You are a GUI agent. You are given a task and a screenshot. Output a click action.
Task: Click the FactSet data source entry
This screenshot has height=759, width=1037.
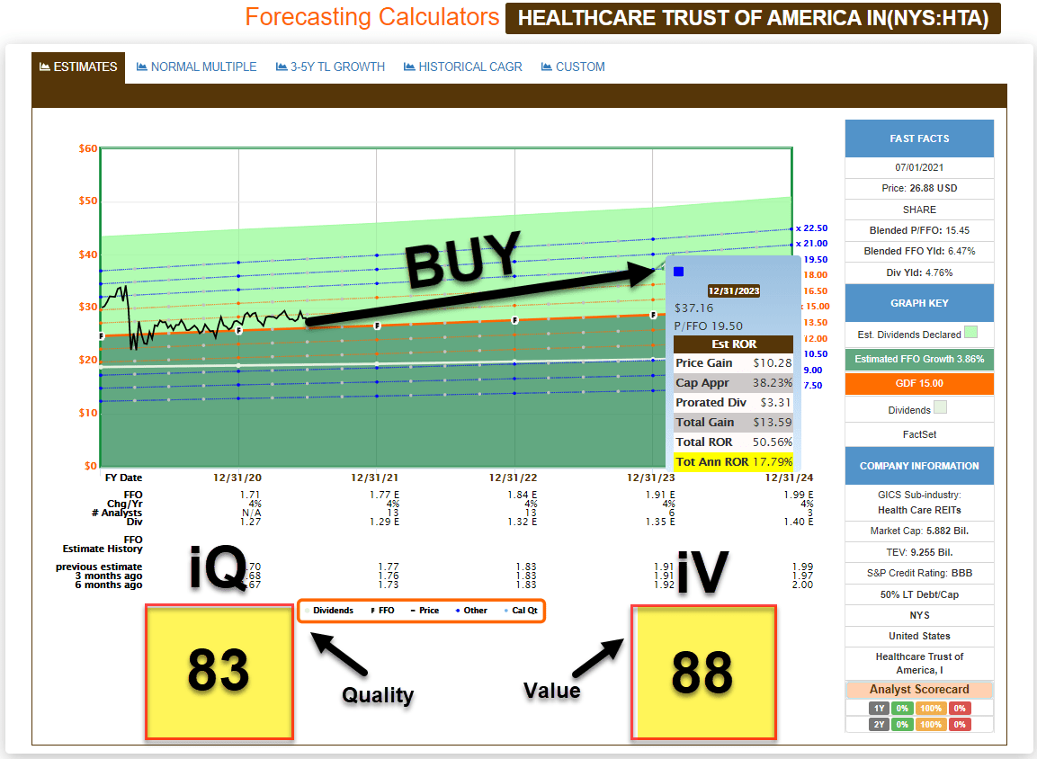click(x=919, y=434)
